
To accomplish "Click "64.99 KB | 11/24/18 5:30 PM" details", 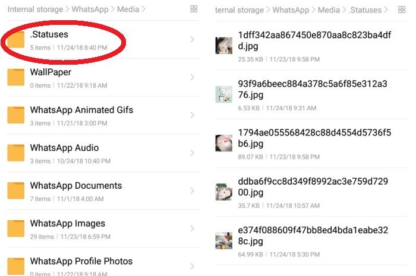I will 279,255.
